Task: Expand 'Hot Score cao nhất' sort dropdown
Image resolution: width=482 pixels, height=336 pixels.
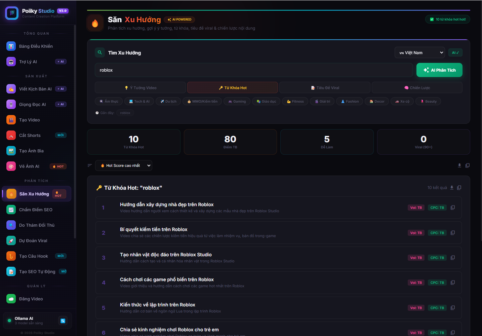Action: pos(123,165)
